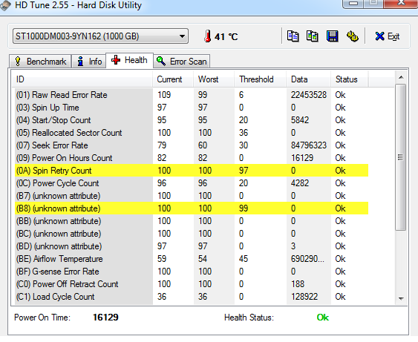Click the Current column header
This screenshot has width=418, height=342.
click(173, 79)
